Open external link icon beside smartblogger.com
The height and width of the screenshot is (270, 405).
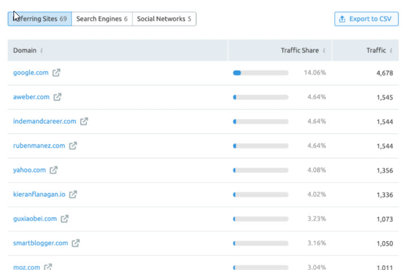tap(76, 243)
